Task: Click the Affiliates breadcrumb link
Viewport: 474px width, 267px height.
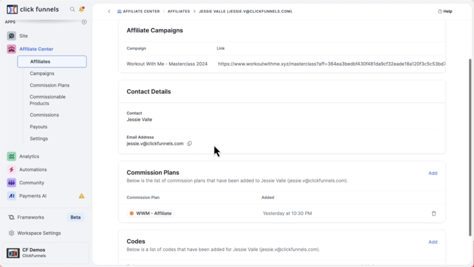Action: 179,12
